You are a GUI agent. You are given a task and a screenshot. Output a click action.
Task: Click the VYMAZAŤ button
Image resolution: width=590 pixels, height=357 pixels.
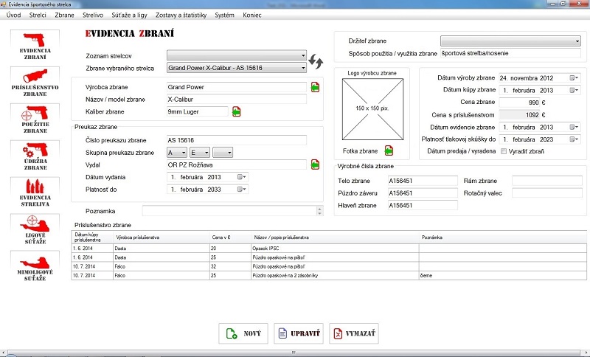pyautogui.click(x=355, y=334)
